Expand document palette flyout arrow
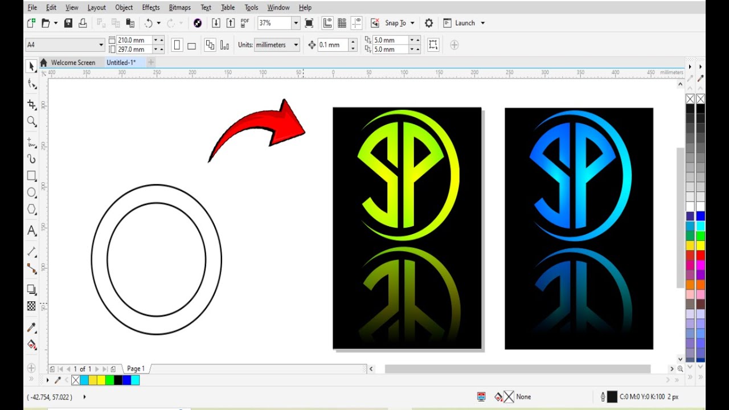 coord(47,380)
